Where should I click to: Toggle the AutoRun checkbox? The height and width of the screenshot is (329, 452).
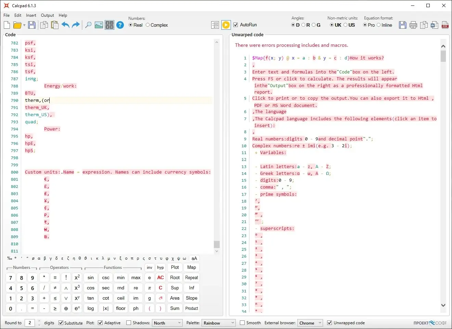(245, 25)
